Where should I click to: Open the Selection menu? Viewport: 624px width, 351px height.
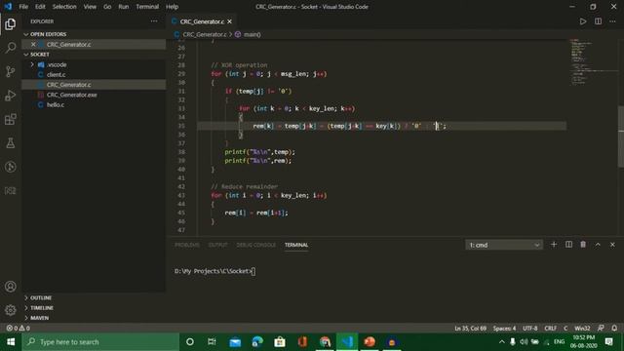click(64, 7)
